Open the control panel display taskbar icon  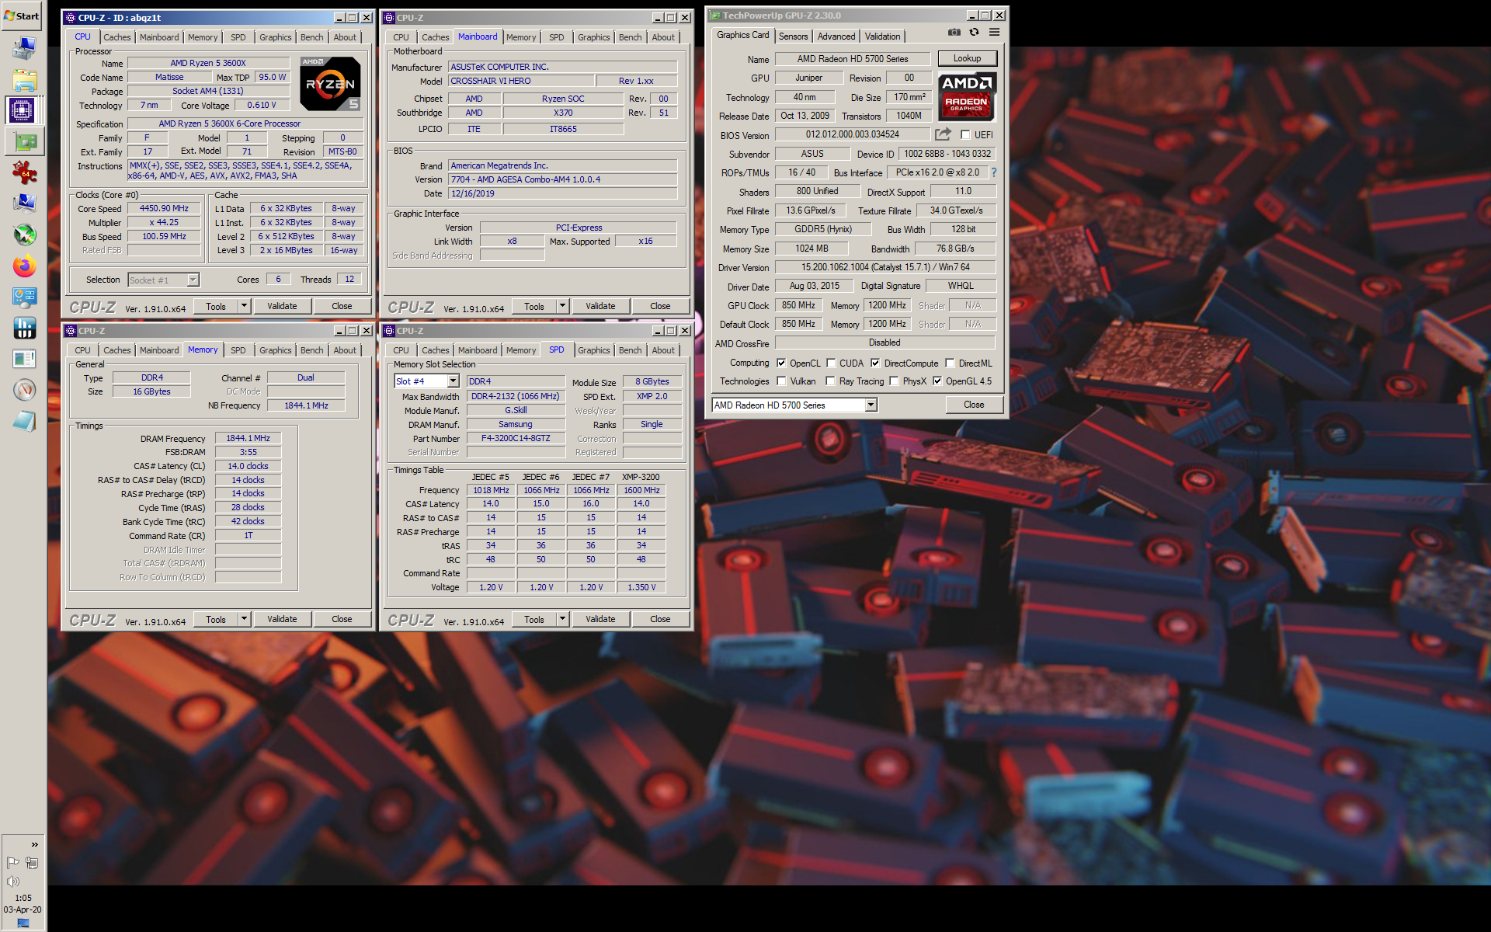pos(24,297)
